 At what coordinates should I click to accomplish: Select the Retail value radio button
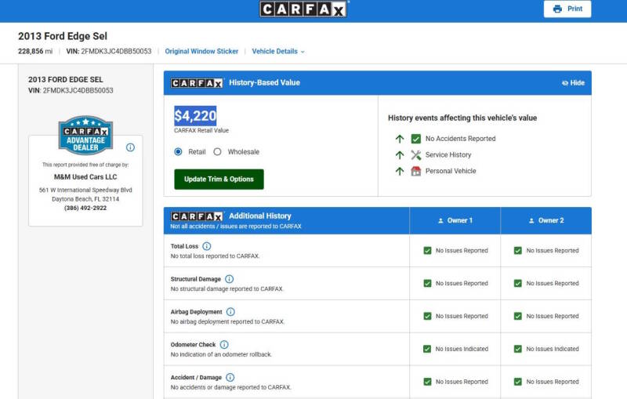[x=179, y=152]
